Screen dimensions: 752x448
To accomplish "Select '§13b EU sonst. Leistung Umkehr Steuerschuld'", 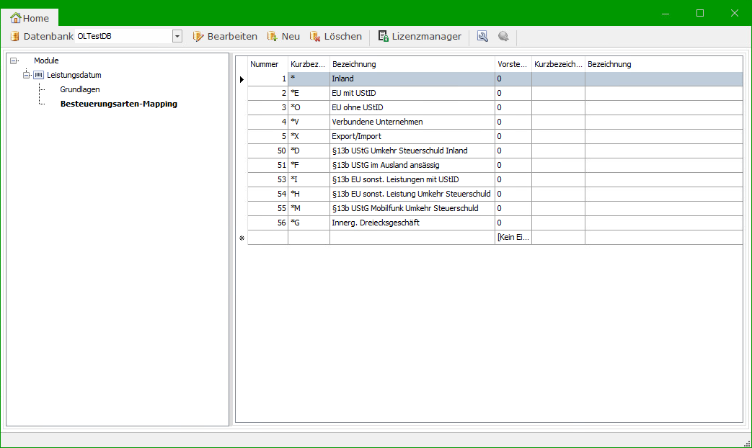I will click(412, 194).
